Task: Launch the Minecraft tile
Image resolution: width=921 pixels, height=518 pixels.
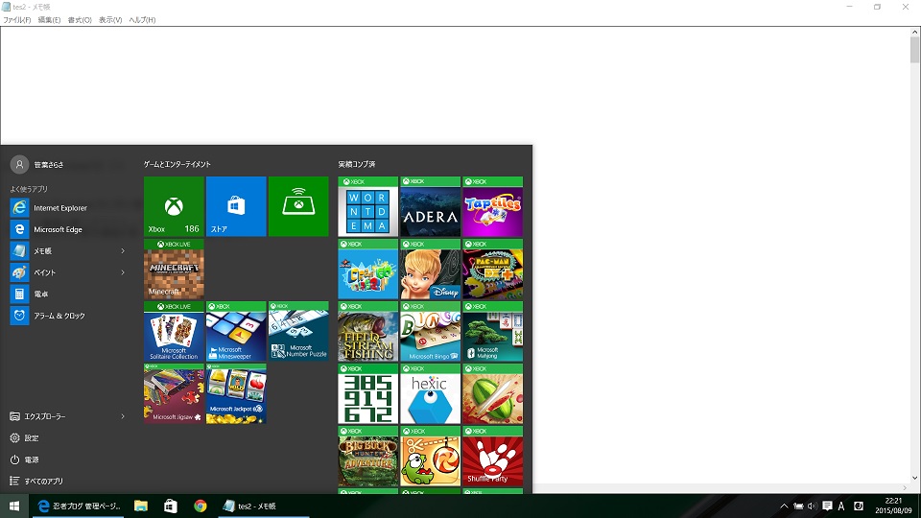Action: pos(174,269)
